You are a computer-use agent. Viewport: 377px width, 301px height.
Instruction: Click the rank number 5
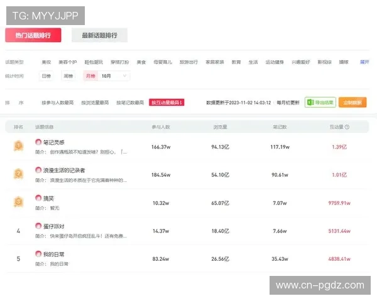tap(18, 259)
